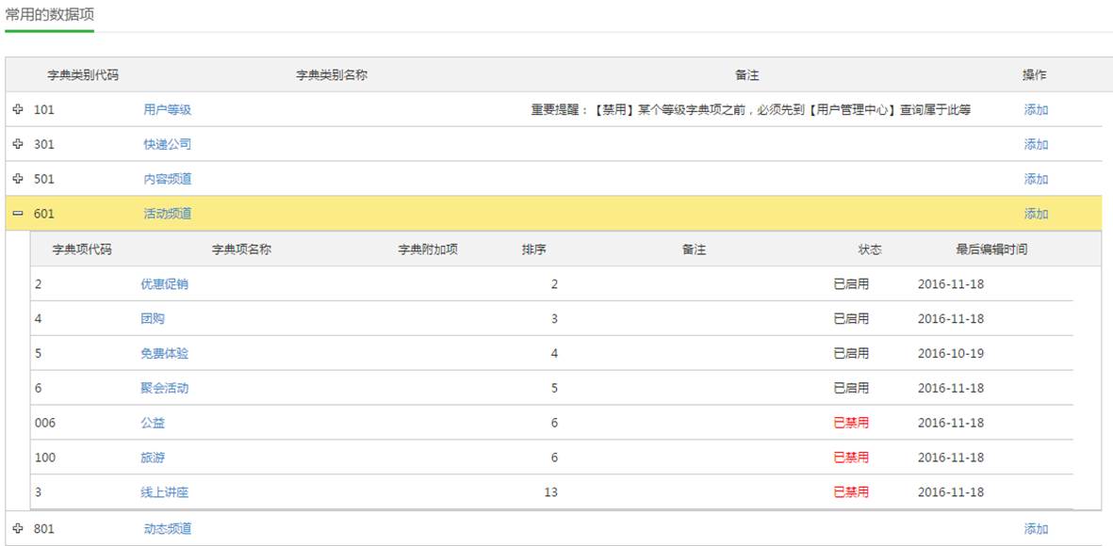Open the 线上讲座 dictionary item
1113x546 pixels.
click(x=164, y=492)
